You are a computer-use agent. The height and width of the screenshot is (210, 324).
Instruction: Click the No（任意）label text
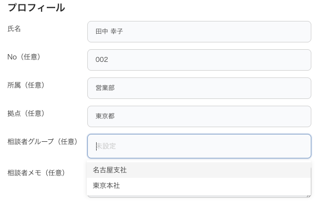(x=24, y=57)
